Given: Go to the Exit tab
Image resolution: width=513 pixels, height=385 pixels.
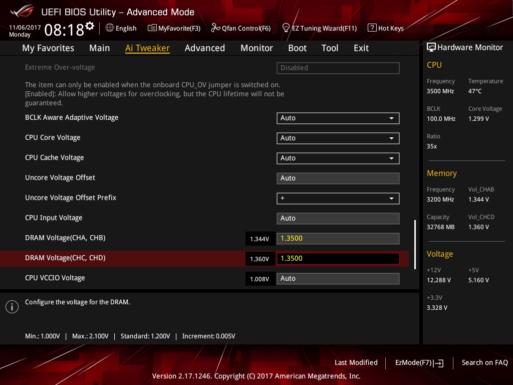Looking at the screenshot, I should point(361,48).
